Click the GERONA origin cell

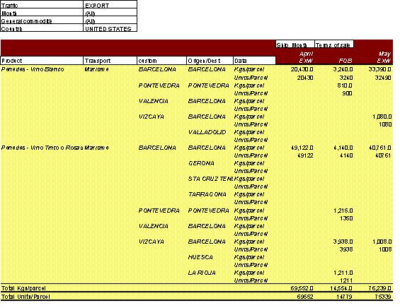coord(201,163)
